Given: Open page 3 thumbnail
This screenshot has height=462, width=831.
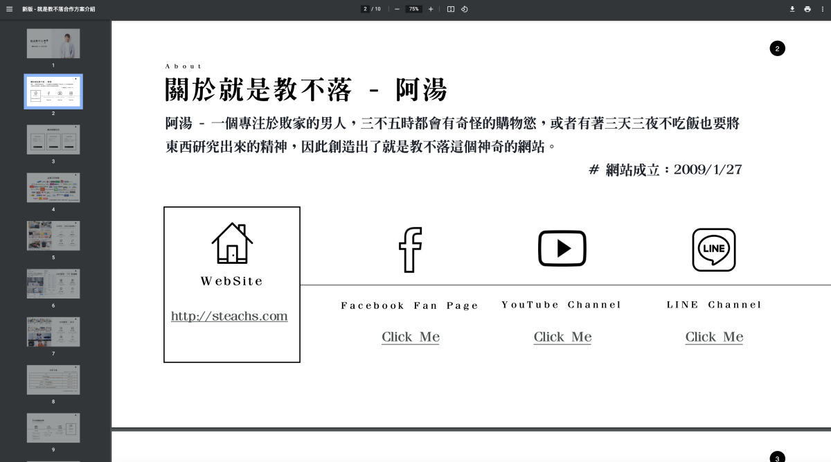Looking at the screenshot, I should pyautogui.click(x=53, y=139).
